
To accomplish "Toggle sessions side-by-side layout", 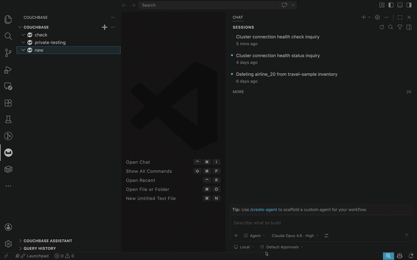I will 409,27.
